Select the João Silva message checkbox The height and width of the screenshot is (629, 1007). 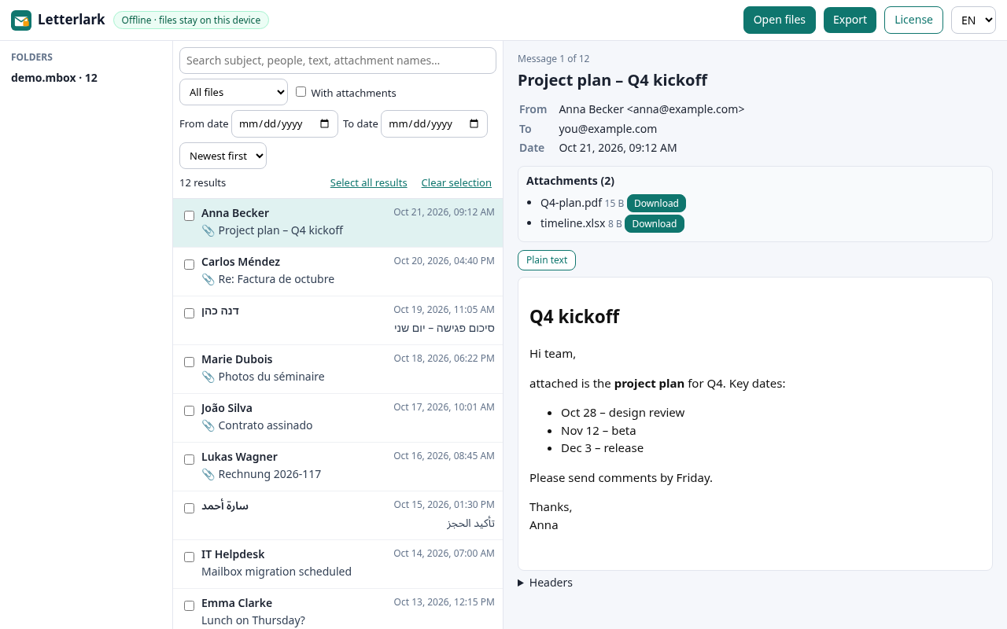click(x=189, y=410)
